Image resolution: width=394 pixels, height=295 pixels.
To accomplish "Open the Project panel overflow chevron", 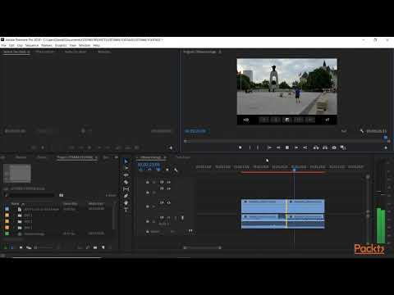I will pos(117,157).
